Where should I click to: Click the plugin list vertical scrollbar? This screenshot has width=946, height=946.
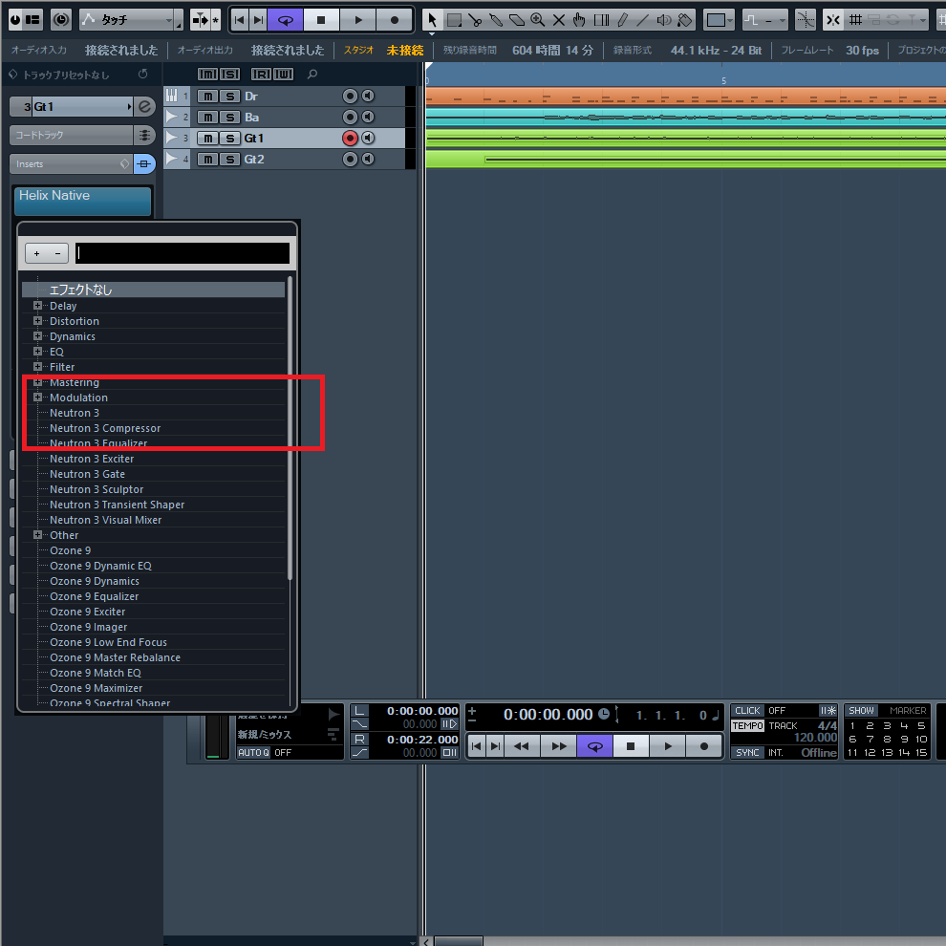pos(290,428)
